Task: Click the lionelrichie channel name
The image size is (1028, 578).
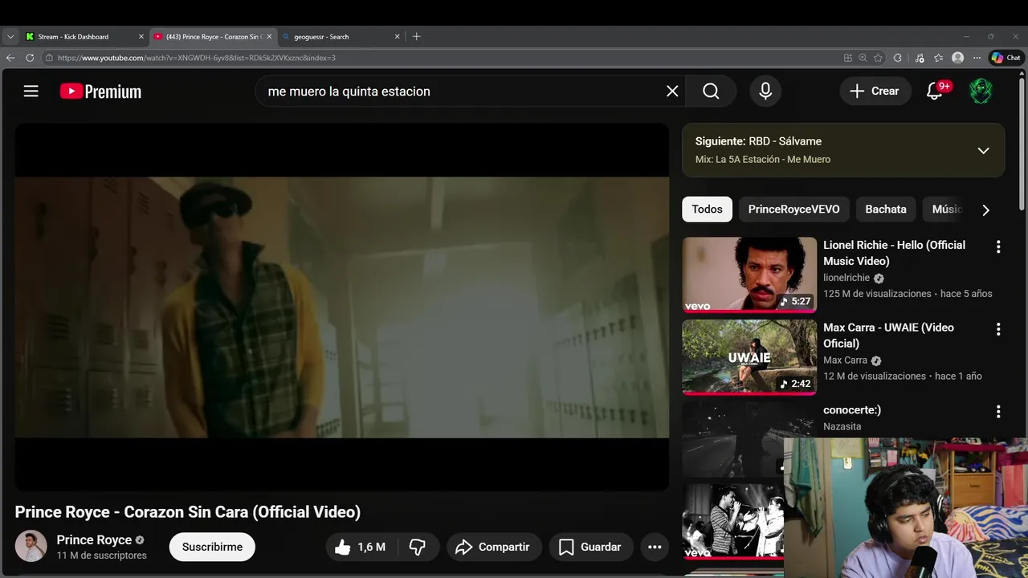Action: (x=846, y=278)
